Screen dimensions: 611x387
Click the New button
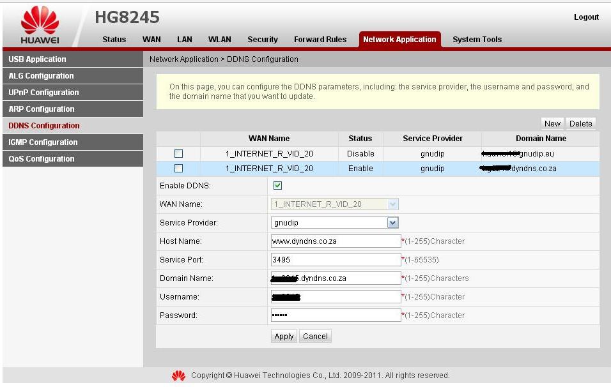click(552, 124)
